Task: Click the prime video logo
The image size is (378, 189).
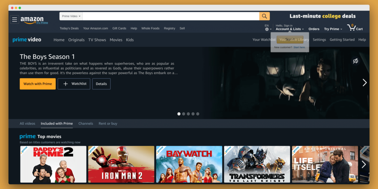Action: pos(27,39)
